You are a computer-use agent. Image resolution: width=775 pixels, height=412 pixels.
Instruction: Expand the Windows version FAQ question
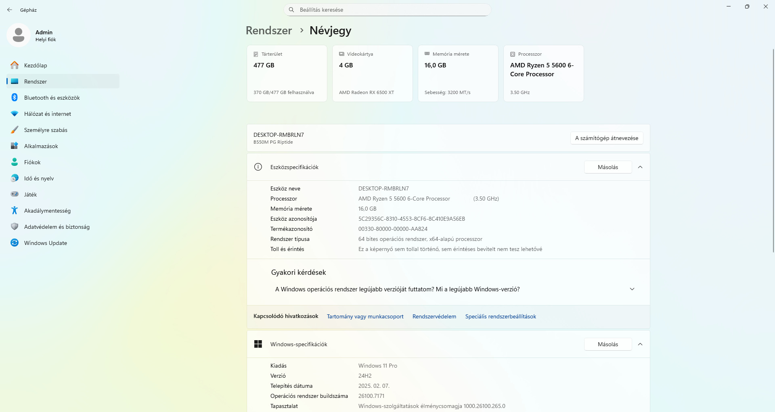(632, 289)
